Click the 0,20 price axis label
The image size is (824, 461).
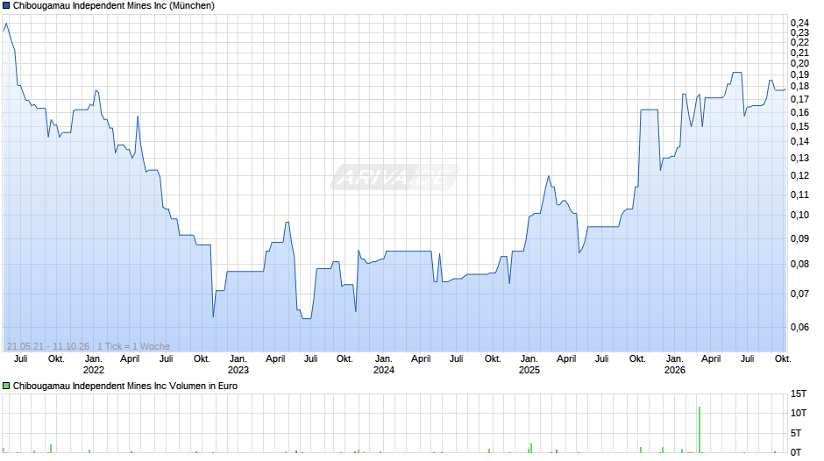click(x=799, y=64)
